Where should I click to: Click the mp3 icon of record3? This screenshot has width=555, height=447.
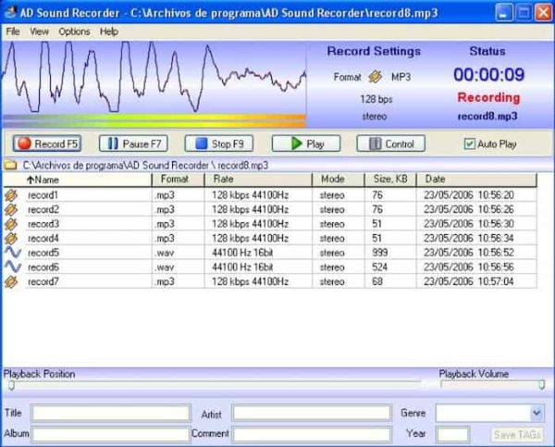pos(11,224)
